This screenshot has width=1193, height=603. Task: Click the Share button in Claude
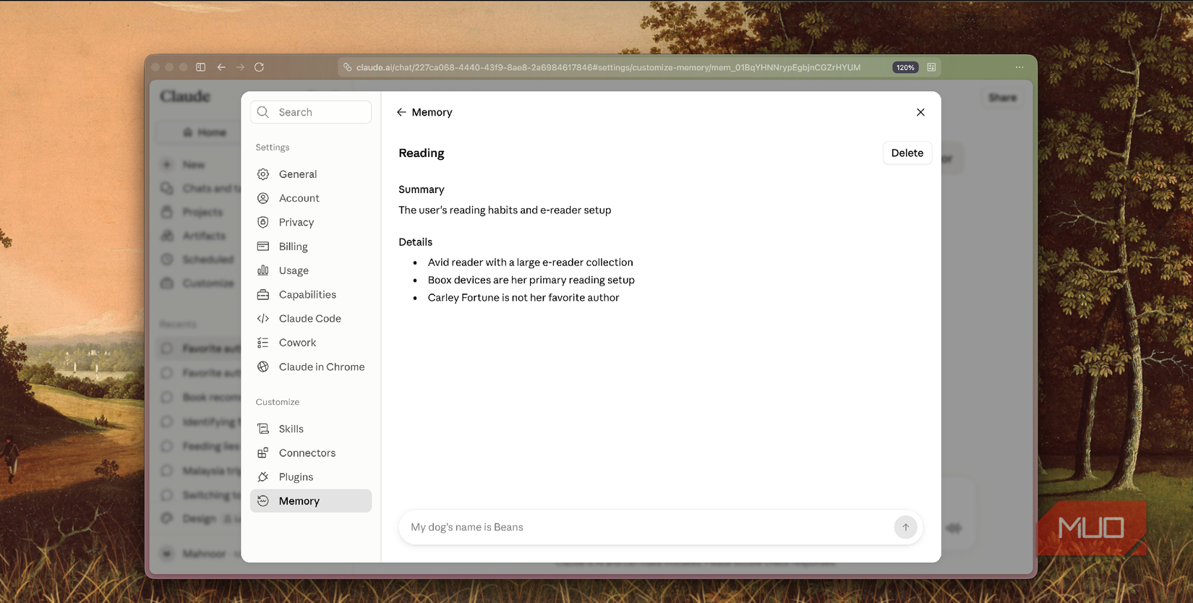(1002, 98)
